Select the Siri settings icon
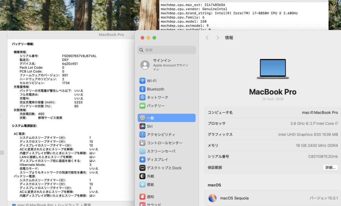 (151, 126)
